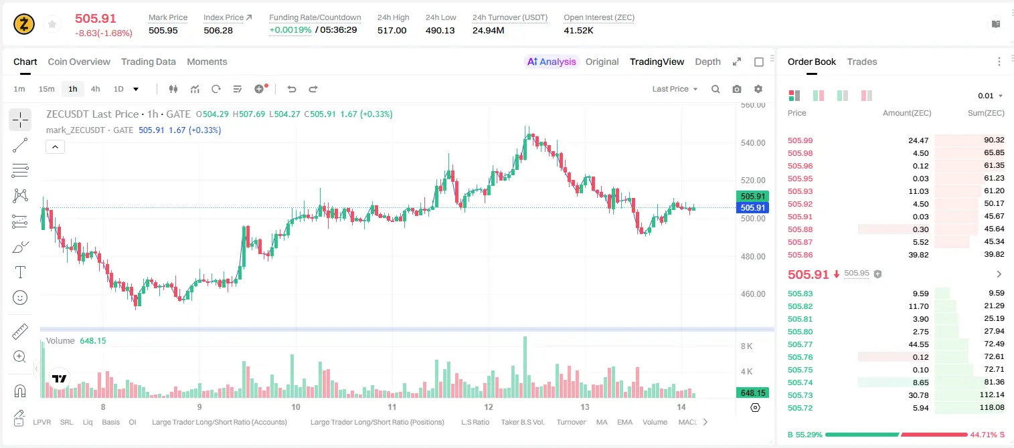The height and width of the screenshot is (448, 1014).
Task: Expand the order book 0.01 precision dropdown
Action: [x=991, y=96]
